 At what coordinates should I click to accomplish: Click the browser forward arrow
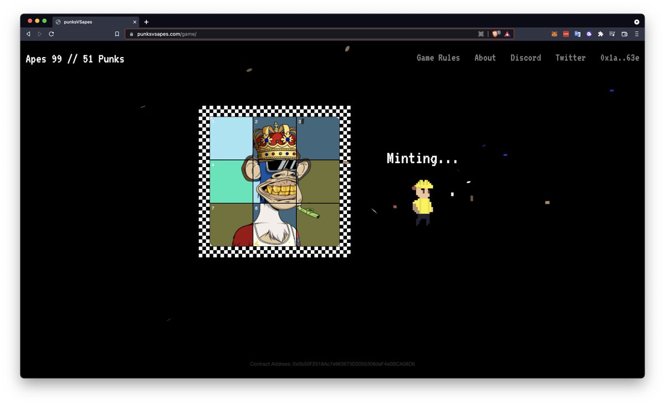39,34
